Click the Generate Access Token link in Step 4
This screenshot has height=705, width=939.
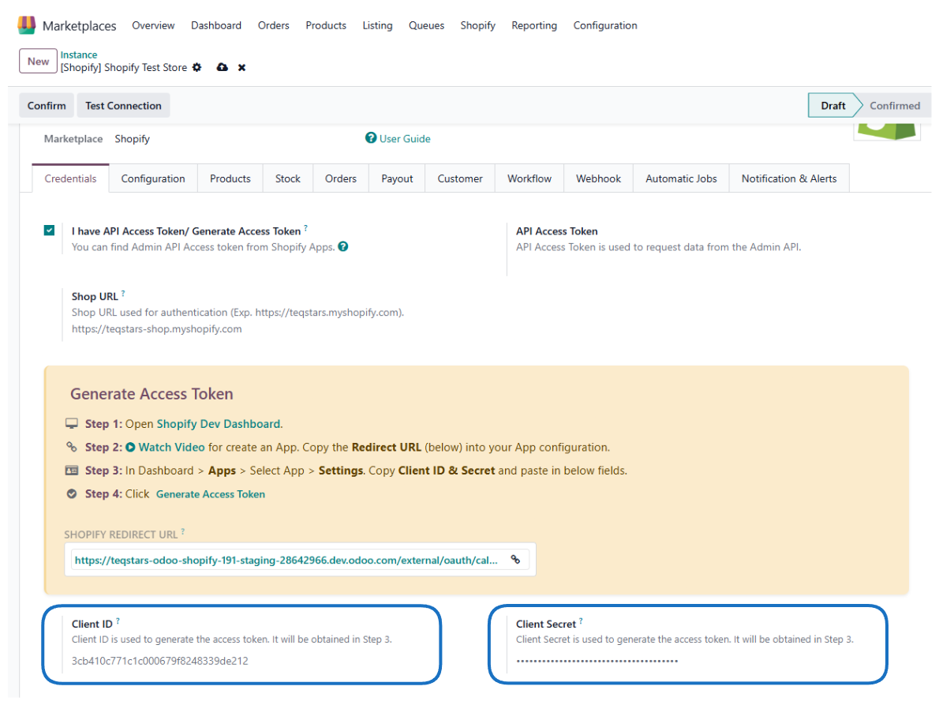[x=211, y=494]
